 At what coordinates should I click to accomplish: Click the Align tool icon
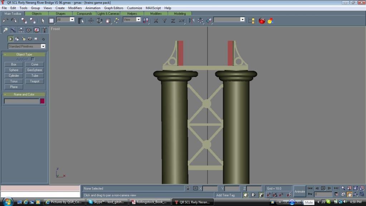[x=209, y=20]
